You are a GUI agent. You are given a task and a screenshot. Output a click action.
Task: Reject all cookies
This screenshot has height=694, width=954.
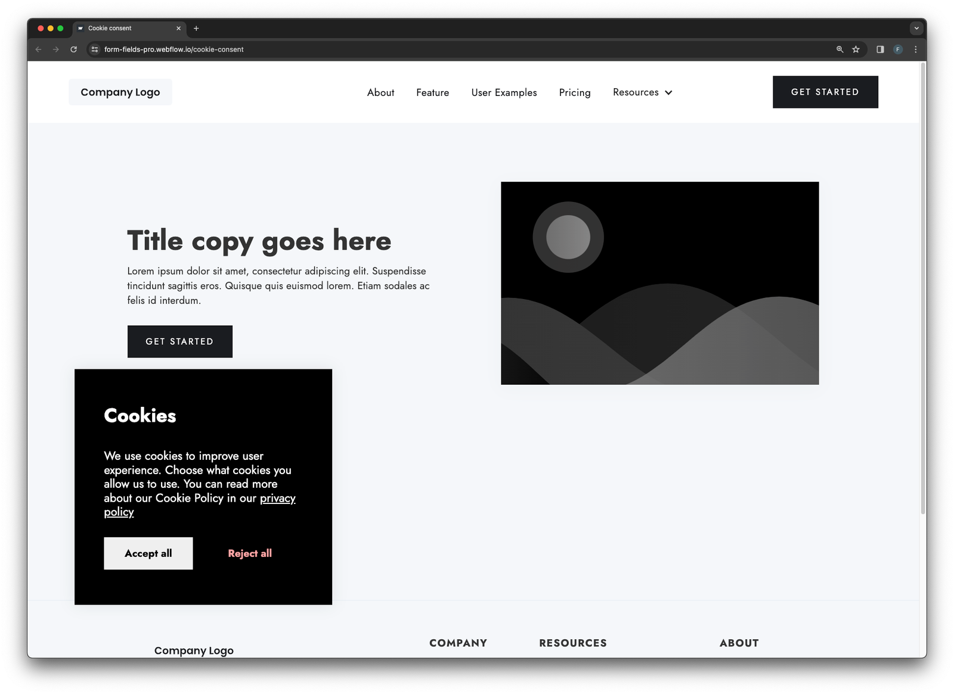click(249, 553)
